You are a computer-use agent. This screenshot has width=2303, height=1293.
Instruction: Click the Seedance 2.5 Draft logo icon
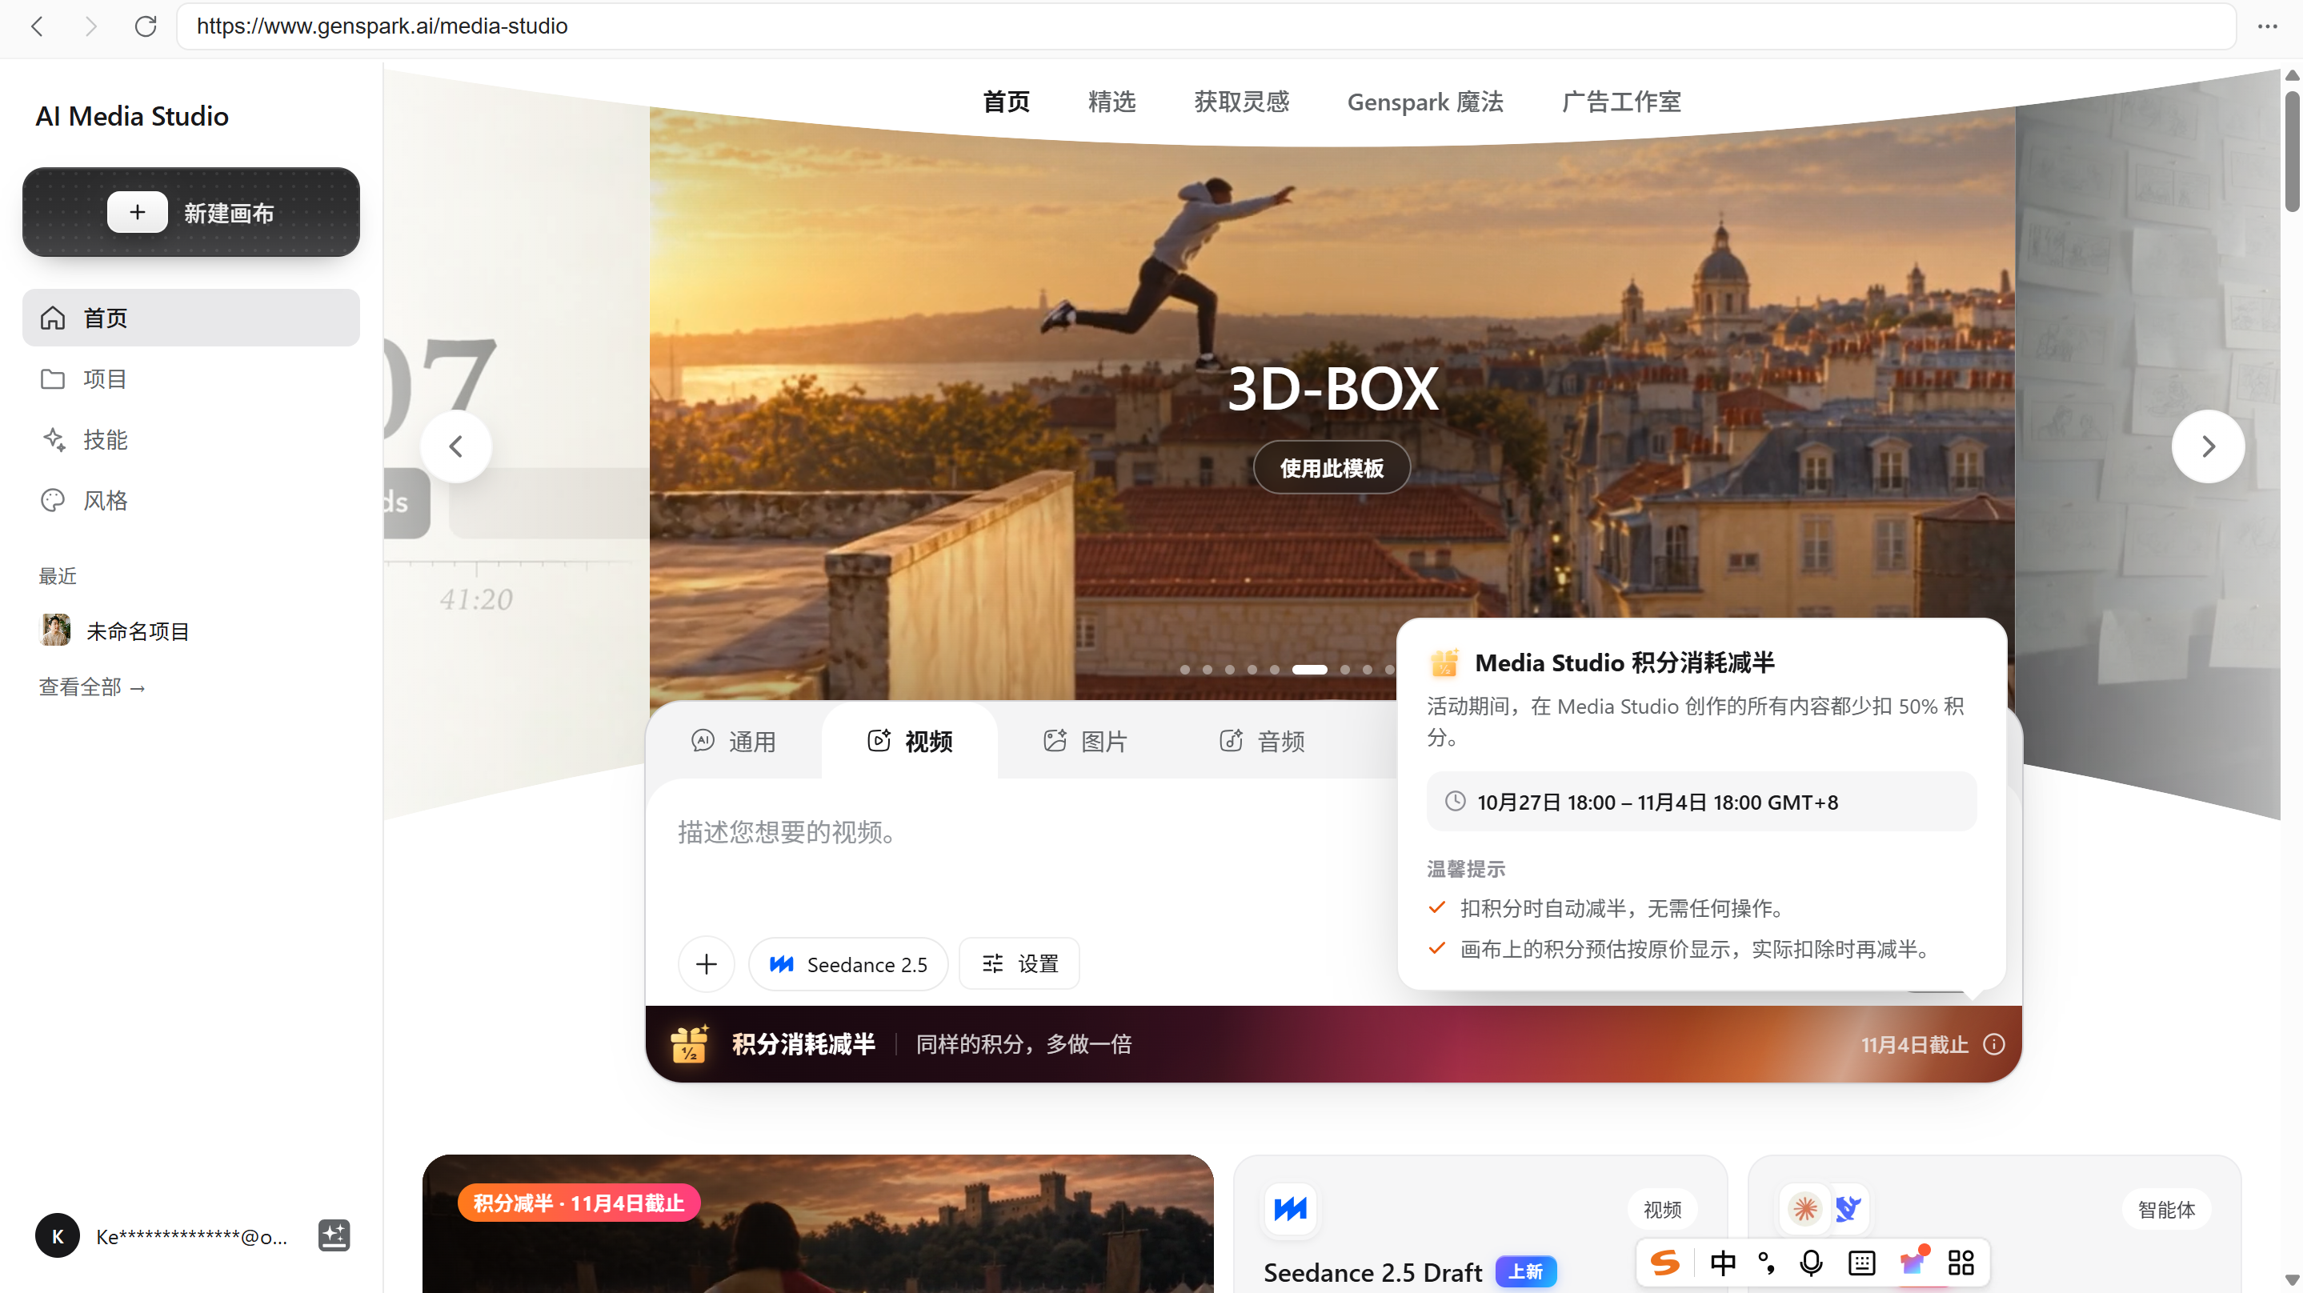(1290, 1209)
